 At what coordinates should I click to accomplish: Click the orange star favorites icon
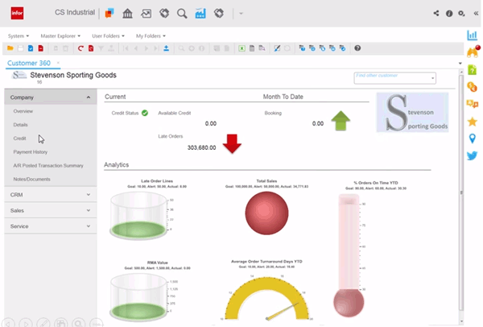click(x=472, y=122)
